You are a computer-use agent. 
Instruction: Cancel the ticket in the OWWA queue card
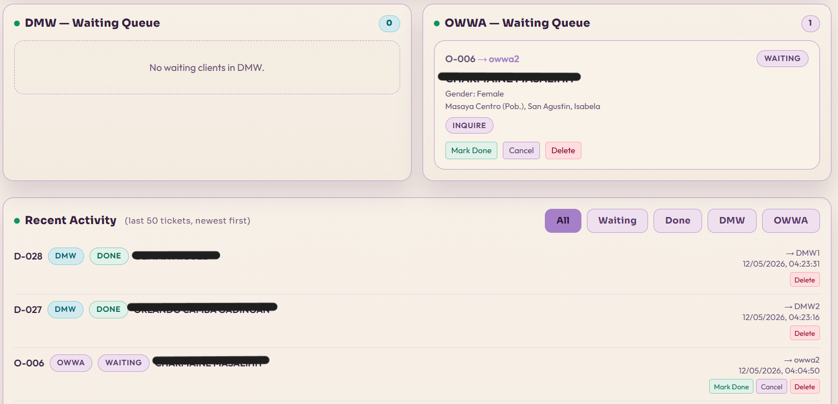coord(521,150)
